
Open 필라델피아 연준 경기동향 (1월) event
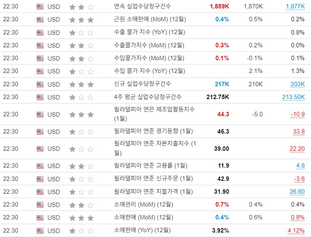pos(153,131)
